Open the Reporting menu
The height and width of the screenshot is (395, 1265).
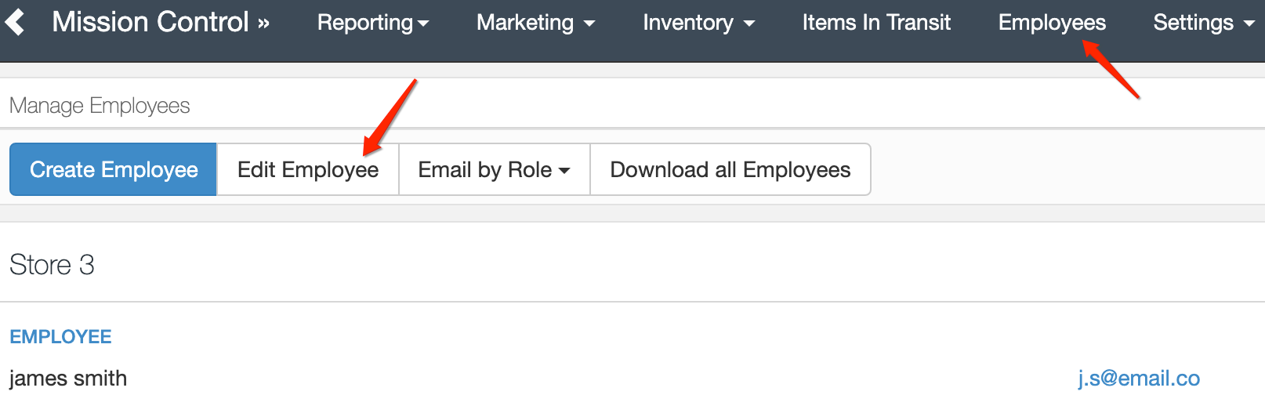[x=373, y=23]
